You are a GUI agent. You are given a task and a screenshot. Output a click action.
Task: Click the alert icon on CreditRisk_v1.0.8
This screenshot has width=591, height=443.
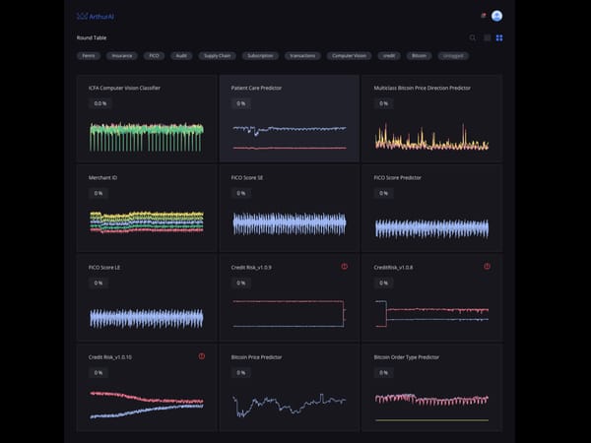click(x=487, y=267)
